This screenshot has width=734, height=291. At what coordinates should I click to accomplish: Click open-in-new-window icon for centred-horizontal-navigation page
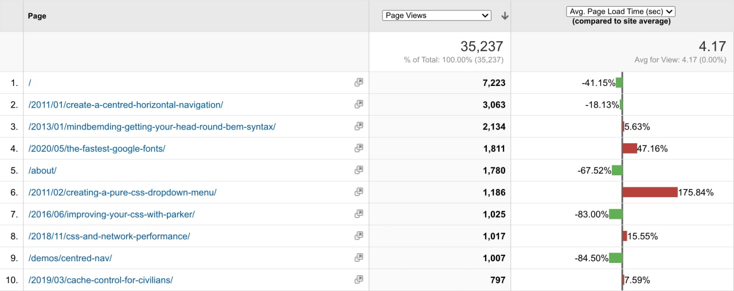tap(358, 104)
